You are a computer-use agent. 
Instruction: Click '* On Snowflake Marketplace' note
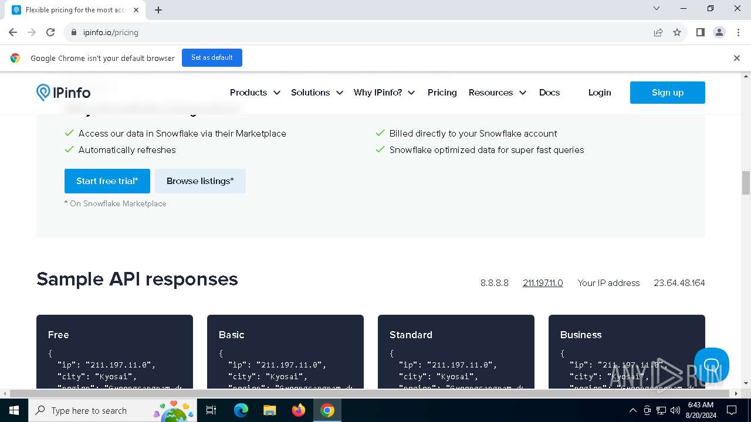[116, 203]
